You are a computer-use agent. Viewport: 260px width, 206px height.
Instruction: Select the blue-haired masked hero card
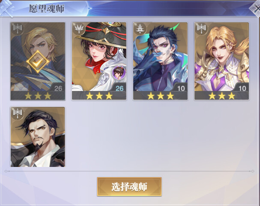point(160,61)
